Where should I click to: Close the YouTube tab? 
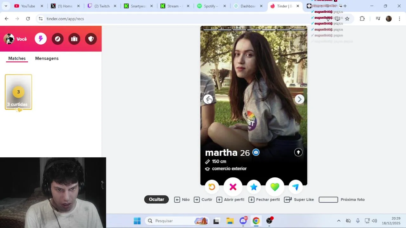tap(42, 6)
